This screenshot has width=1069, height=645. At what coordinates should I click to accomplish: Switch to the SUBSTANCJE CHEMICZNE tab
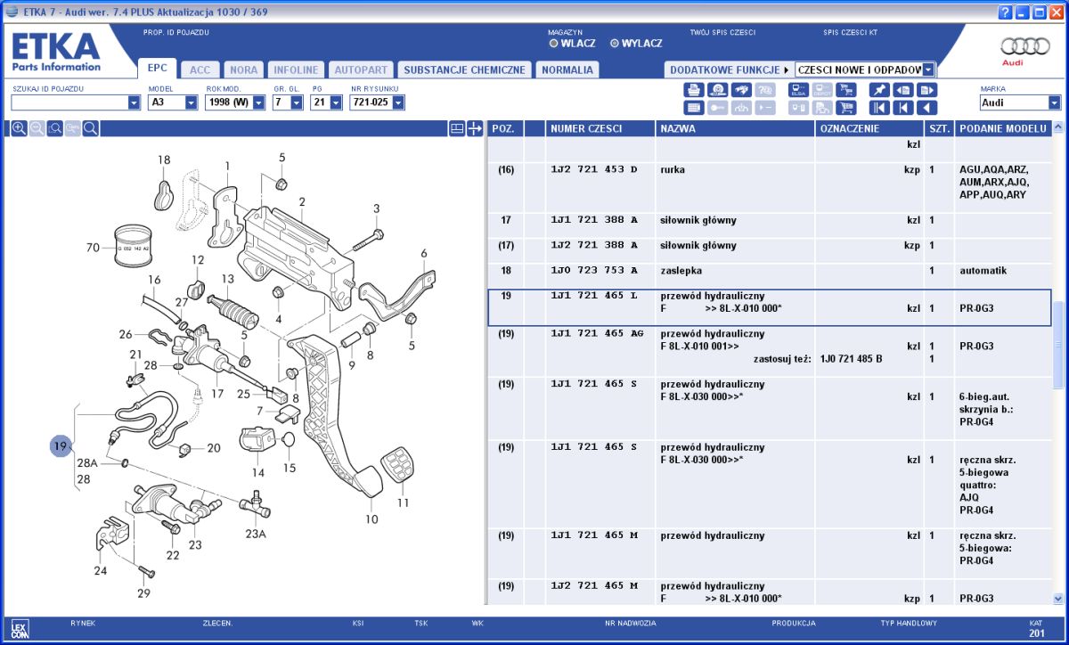point(464,69)
